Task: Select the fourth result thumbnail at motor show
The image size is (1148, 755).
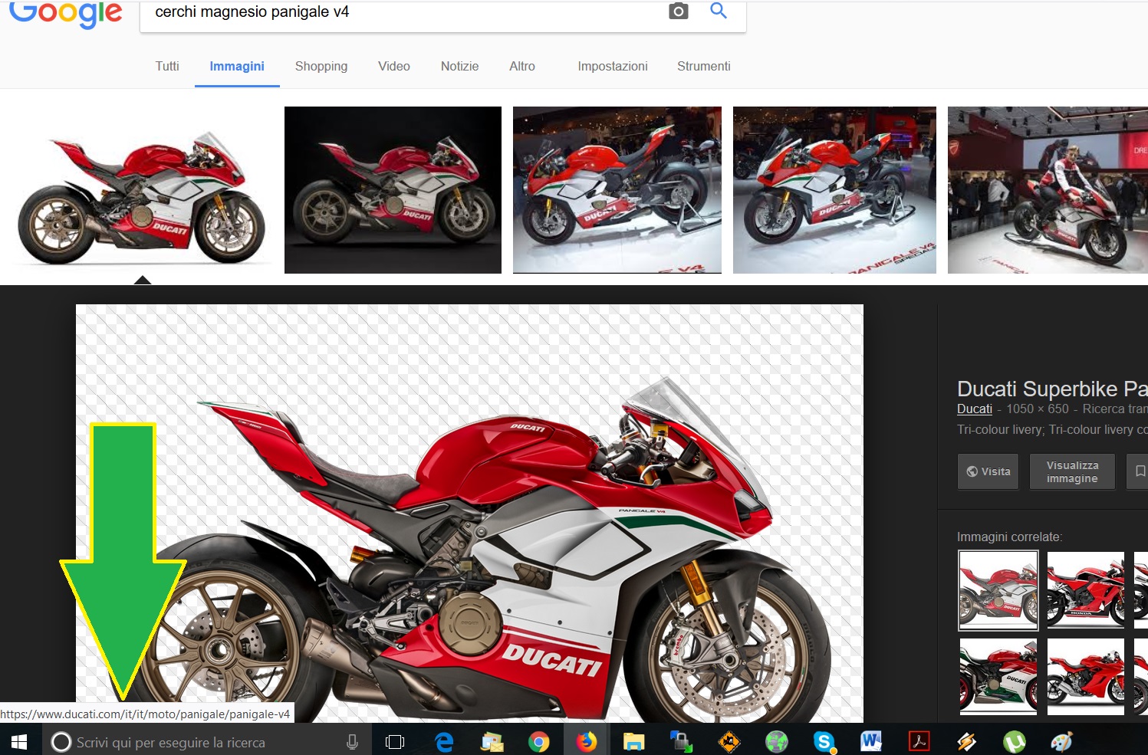Action: tap(834, 190)
